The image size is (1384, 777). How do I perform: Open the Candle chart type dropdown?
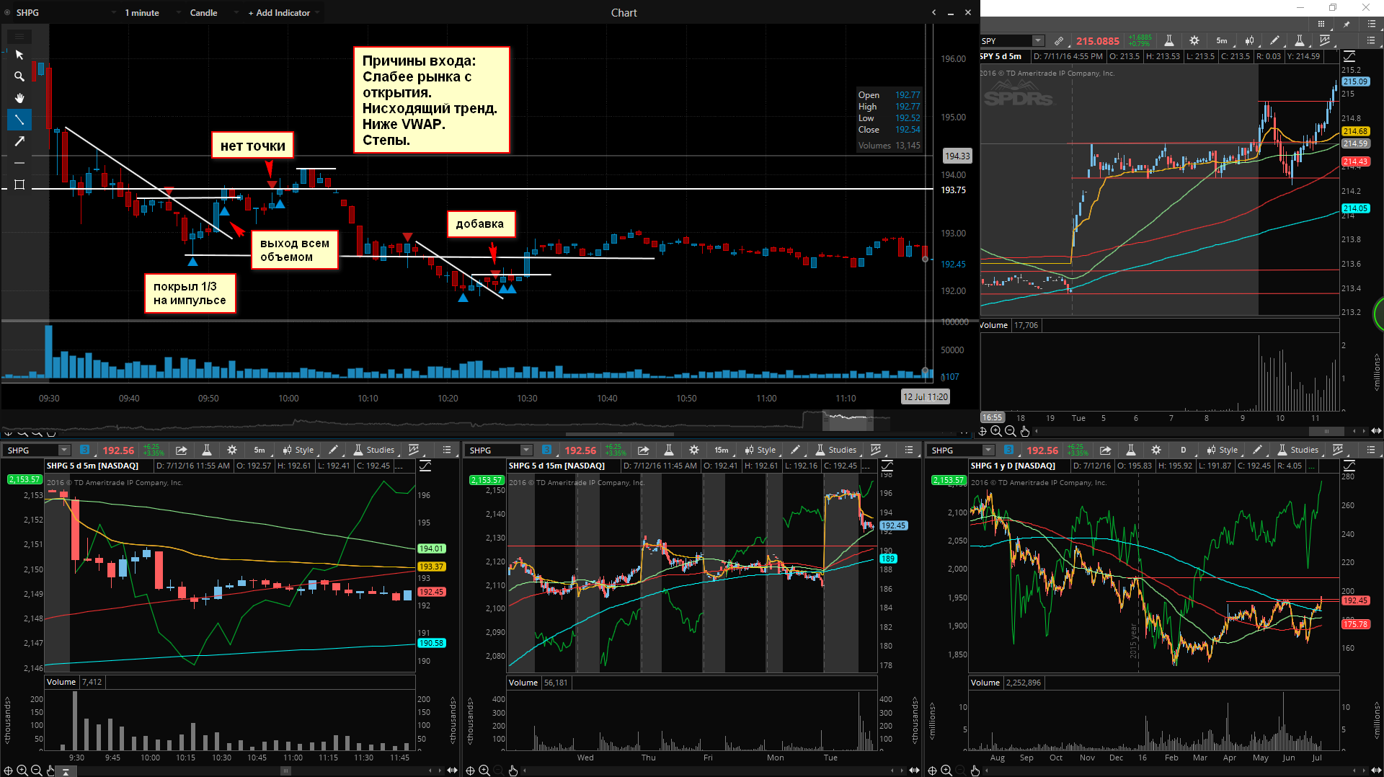tap(203, 13)
